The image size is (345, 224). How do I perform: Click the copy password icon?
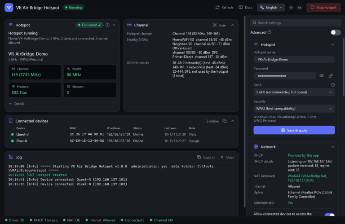pyautogui.click(x=331, y=76)
